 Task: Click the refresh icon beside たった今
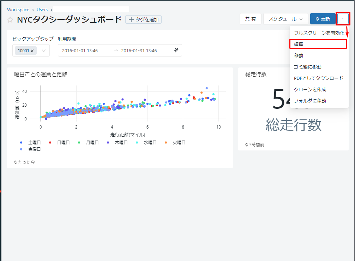click(16, 162)
